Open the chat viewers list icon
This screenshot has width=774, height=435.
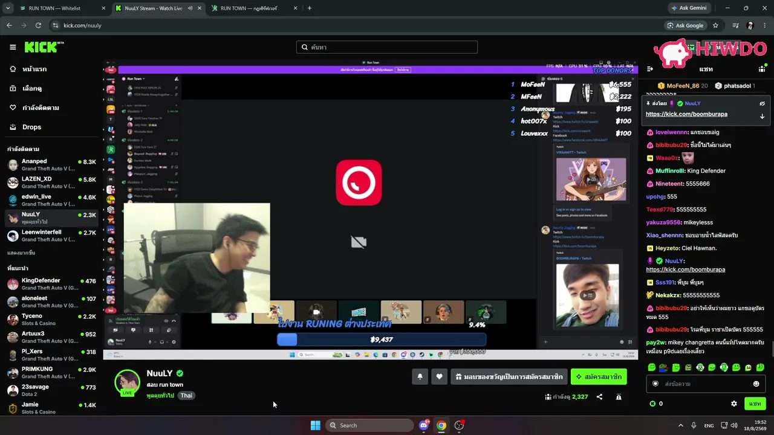(x=762, y=69)
